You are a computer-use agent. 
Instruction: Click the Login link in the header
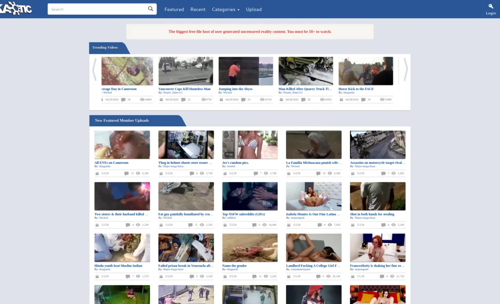(x=491, y=13)
